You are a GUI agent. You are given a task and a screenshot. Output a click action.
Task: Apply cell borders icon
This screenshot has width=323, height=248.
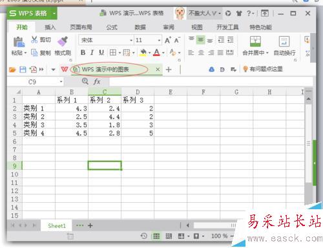tap(113, 52)
